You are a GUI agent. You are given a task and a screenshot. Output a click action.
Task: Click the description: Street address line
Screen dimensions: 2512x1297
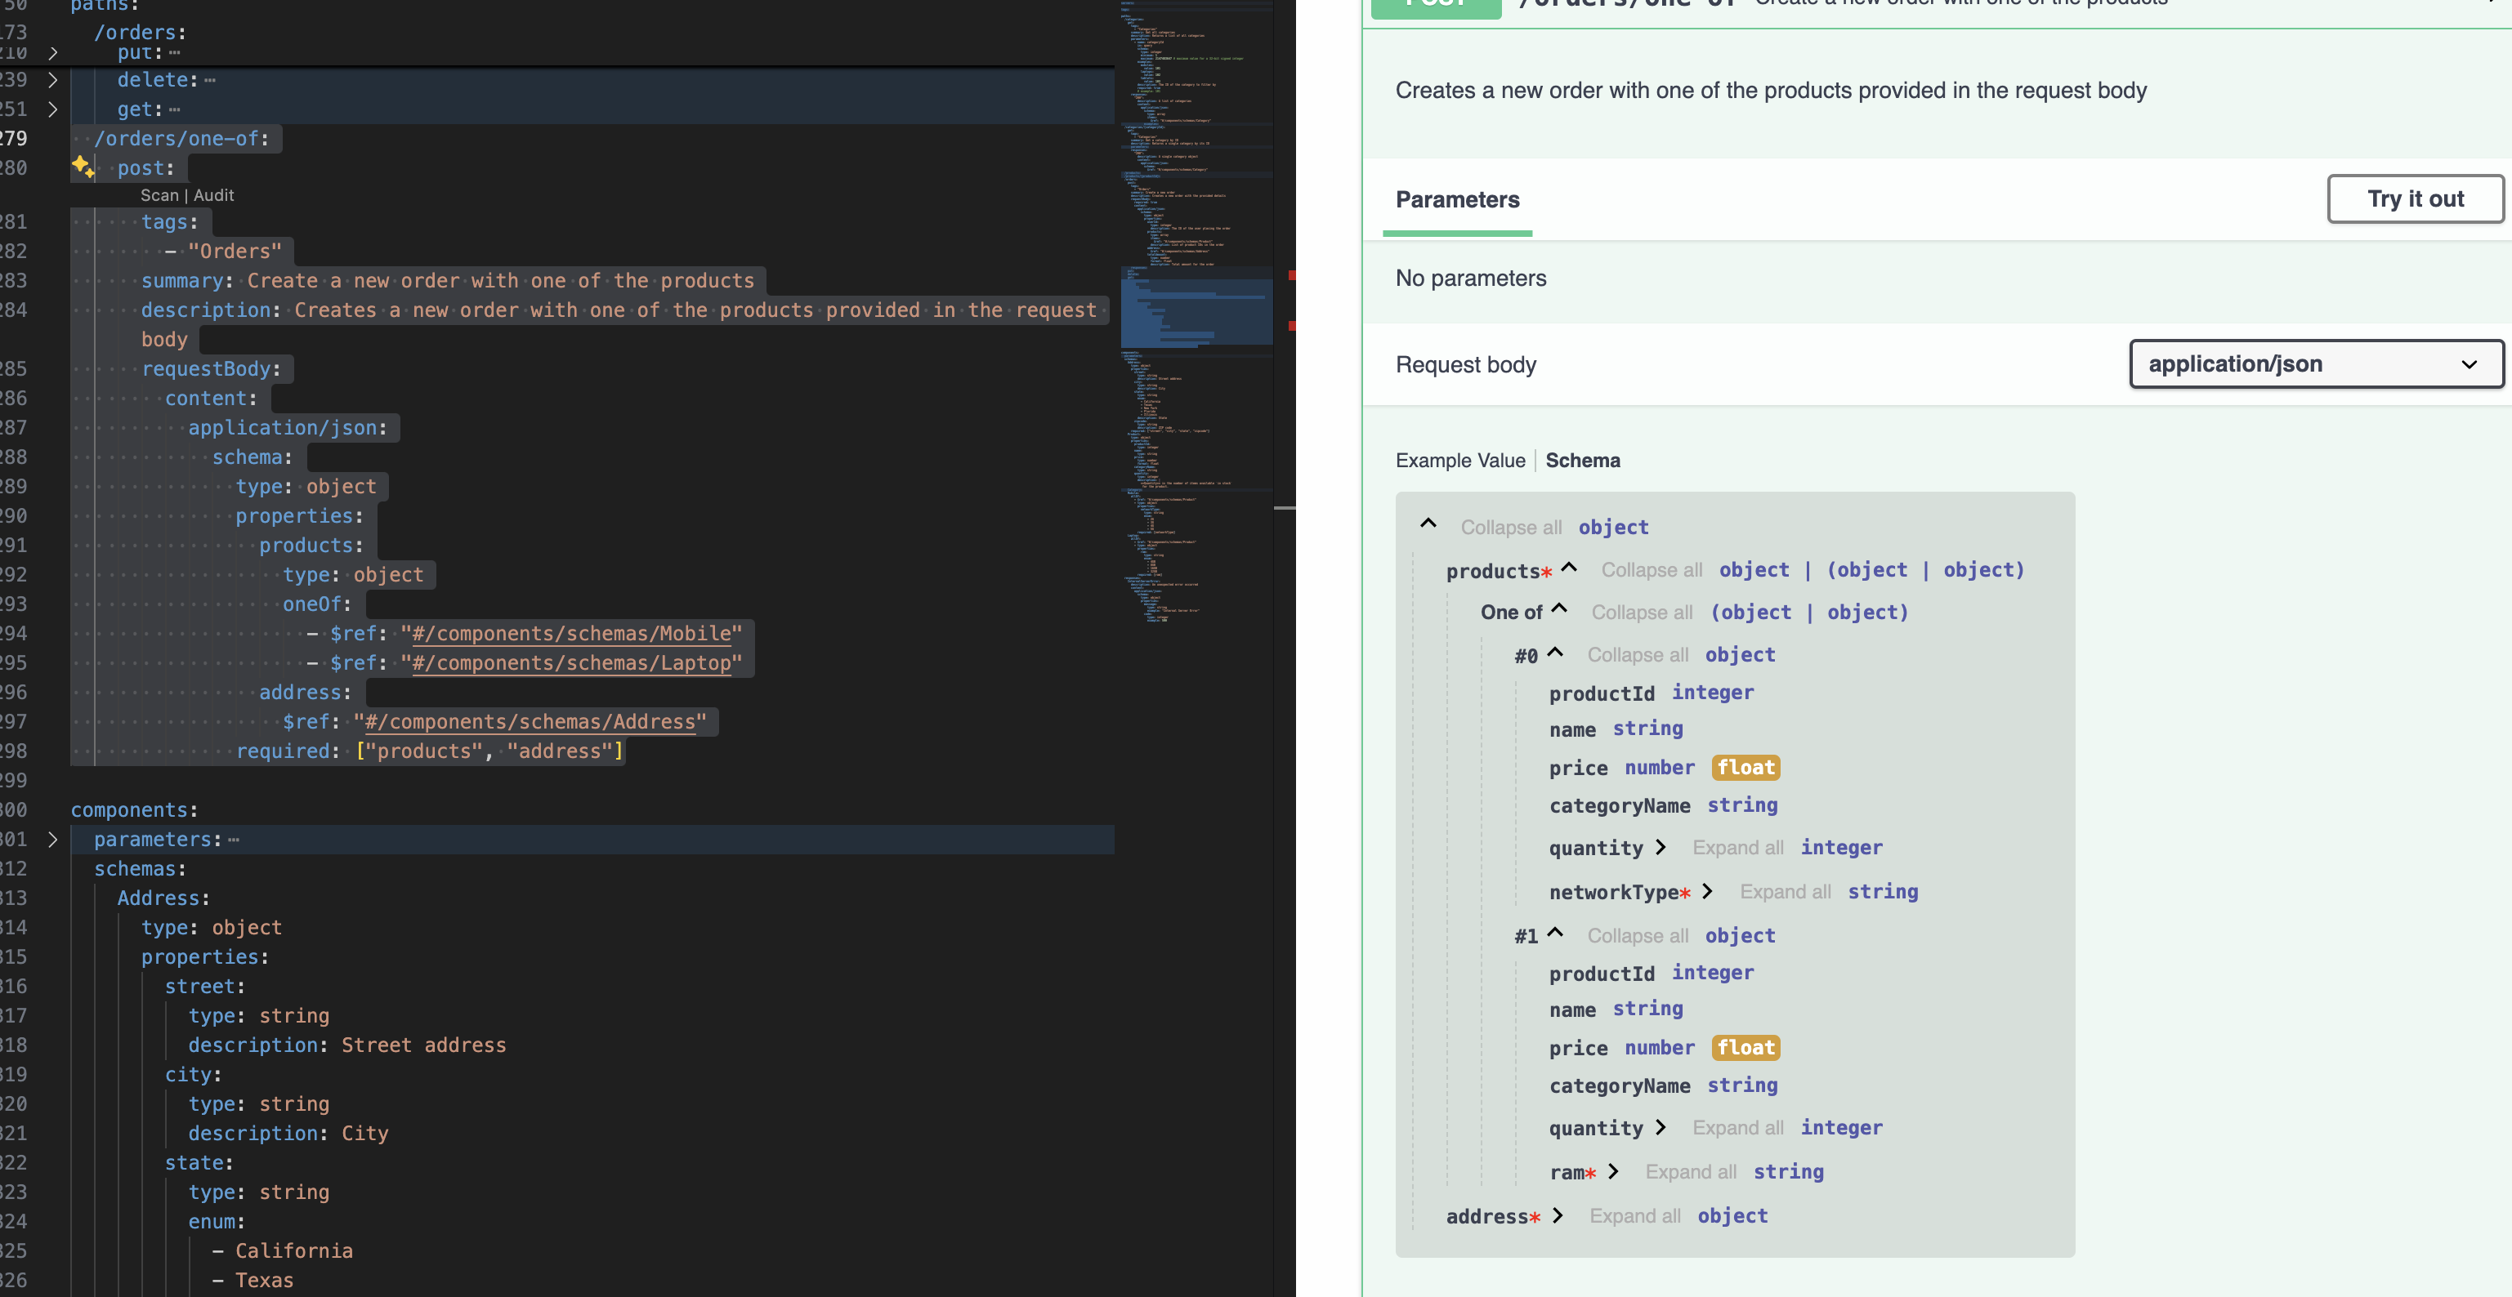[347, 1045]
